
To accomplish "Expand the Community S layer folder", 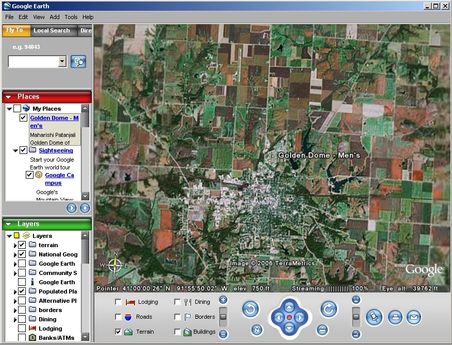I will [x=15, y=273].
